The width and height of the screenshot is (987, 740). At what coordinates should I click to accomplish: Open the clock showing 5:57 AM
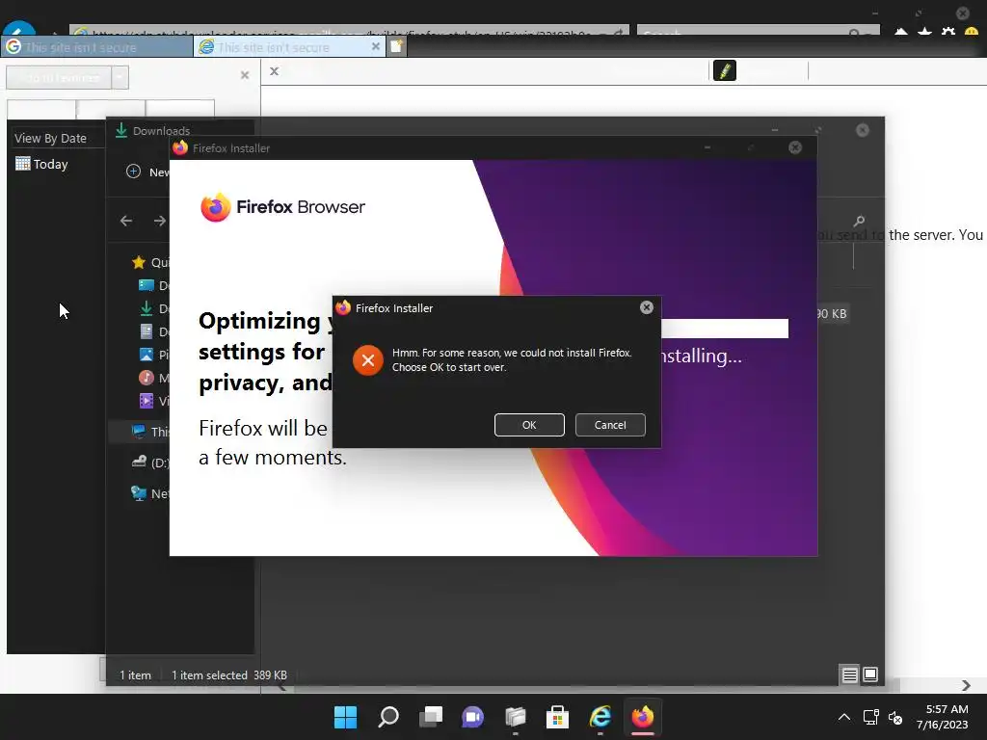(943, 717)
